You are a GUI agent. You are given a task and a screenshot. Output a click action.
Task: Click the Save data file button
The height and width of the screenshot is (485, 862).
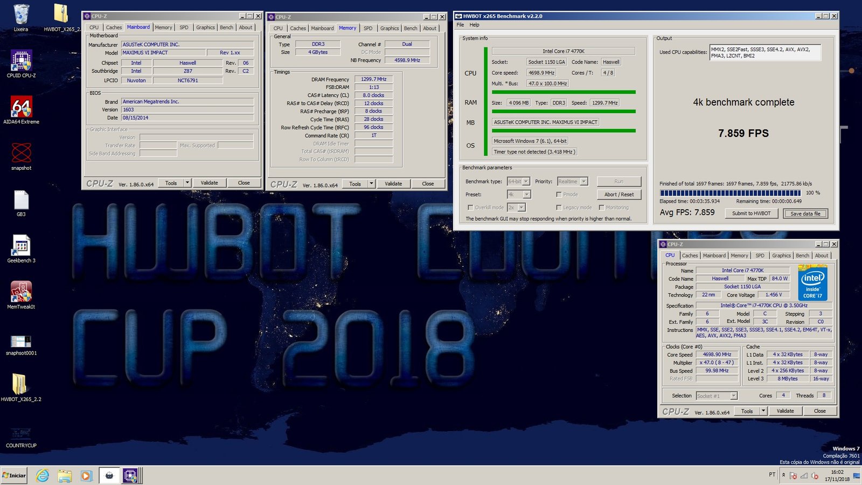(805, 214)
